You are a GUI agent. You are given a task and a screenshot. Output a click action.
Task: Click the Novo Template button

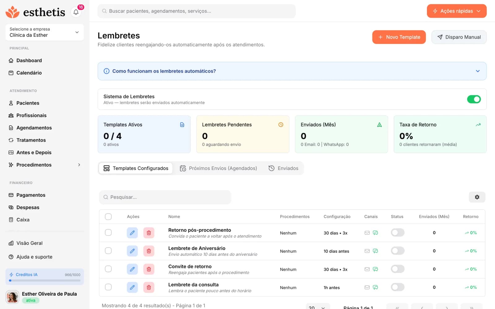[399, 37]
